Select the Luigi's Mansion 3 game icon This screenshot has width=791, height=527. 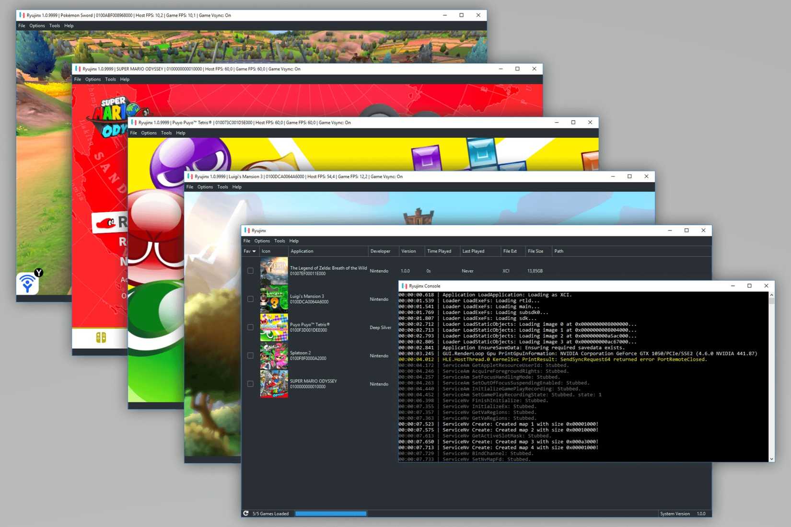[274, 299]
